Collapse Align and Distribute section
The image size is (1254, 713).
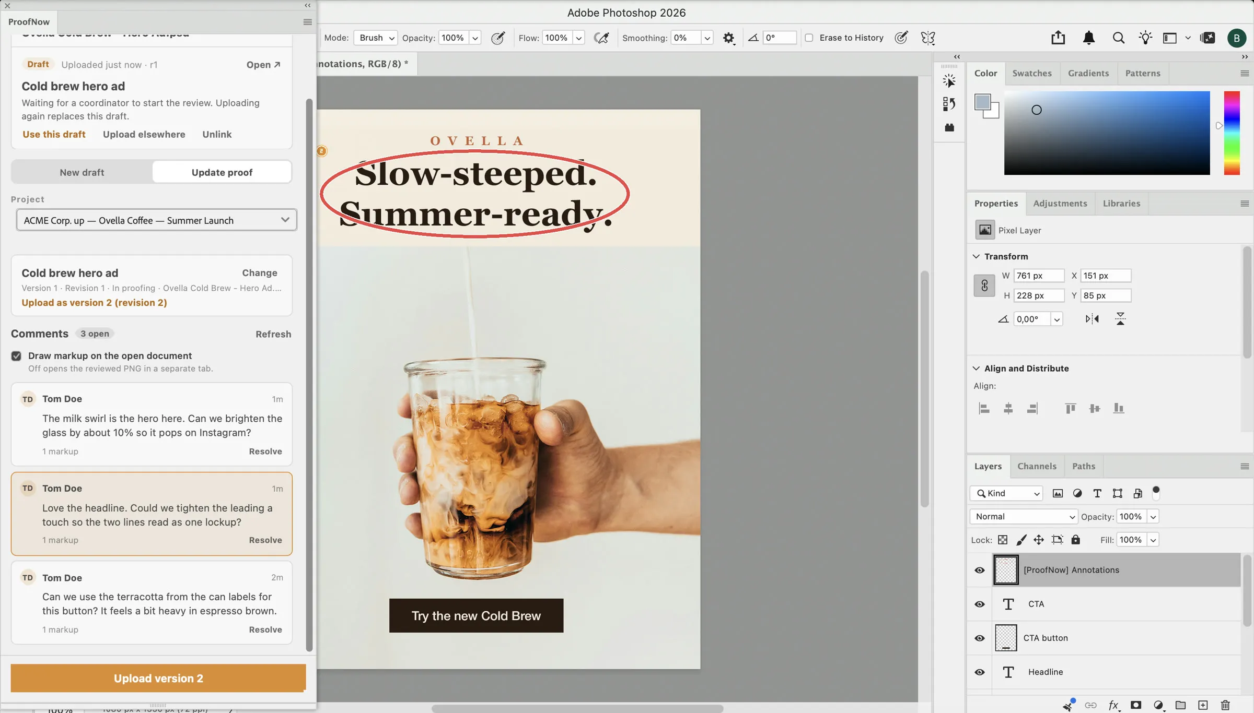point(976,368)
